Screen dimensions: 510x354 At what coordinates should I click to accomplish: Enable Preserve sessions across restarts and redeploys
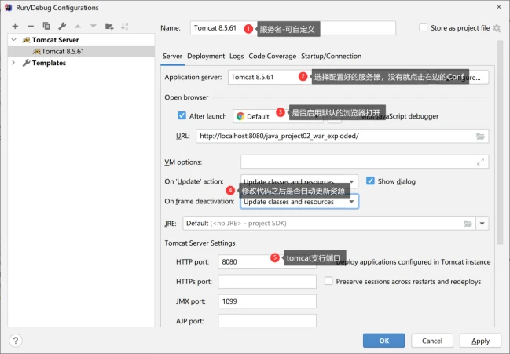328,280
